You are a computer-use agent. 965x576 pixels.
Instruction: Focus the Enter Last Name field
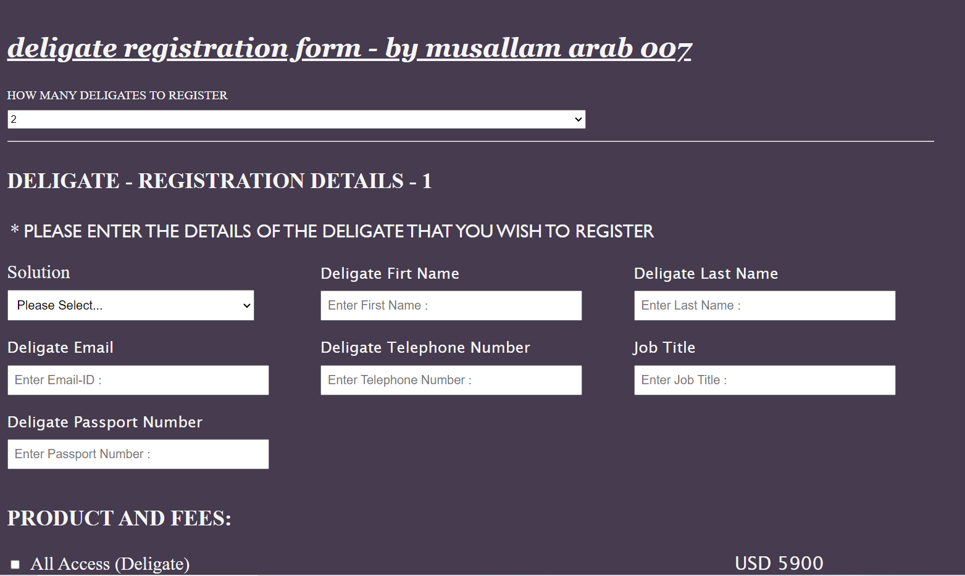(764, 305)
